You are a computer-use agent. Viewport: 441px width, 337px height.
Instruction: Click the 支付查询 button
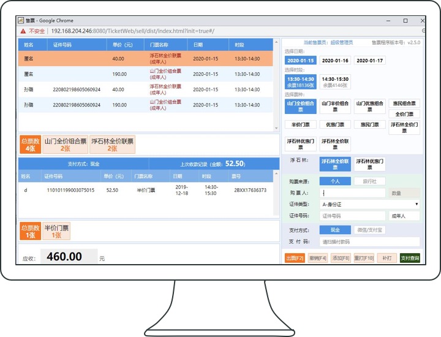(x=410, y=259)
